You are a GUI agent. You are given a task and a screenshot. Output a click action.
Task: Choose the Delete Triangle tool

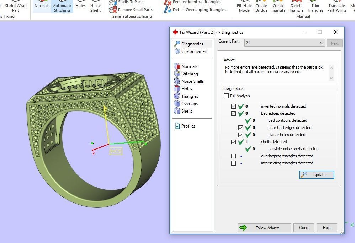296,7
